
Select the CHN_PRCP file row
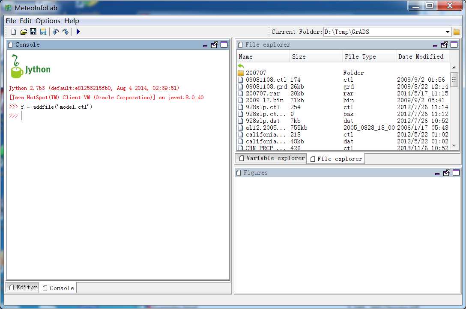click(343, 148)
